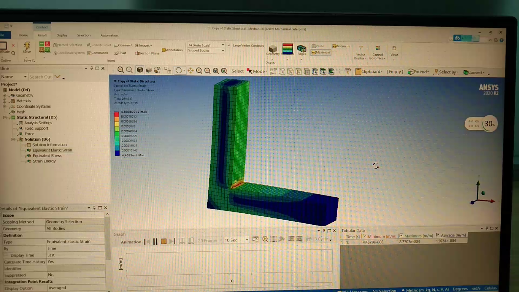Viewport: 519px width, 292px height.
Task: Toggle the Maximum [m/m] column checkbox
Action: click(401, 235)
